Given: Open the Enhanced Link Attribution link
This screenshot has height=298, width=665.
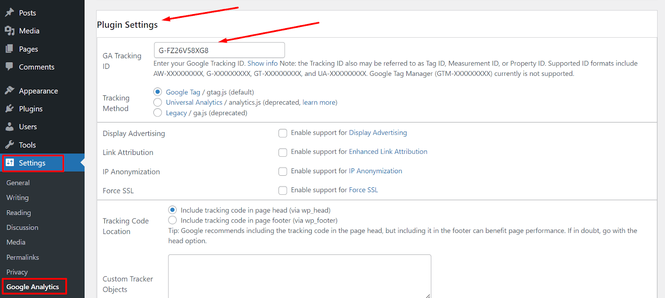Looking at the screenshot, I should point(388,152).
